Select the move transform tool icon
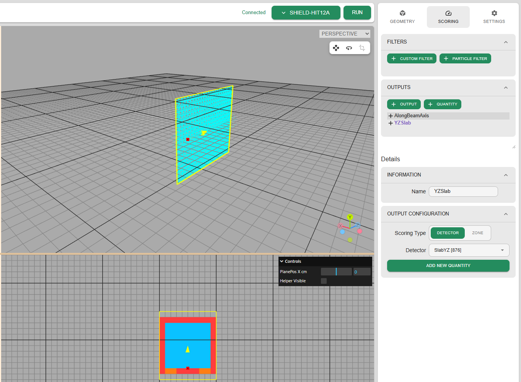Image resolution: width=521 pixels, height=382 pixels. [336, 48]
